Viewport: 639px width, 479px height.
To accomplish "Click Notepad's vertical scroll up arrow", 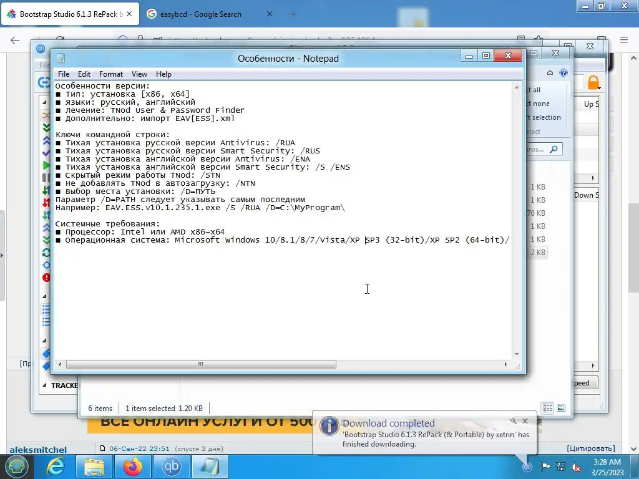I will (517, 87).
